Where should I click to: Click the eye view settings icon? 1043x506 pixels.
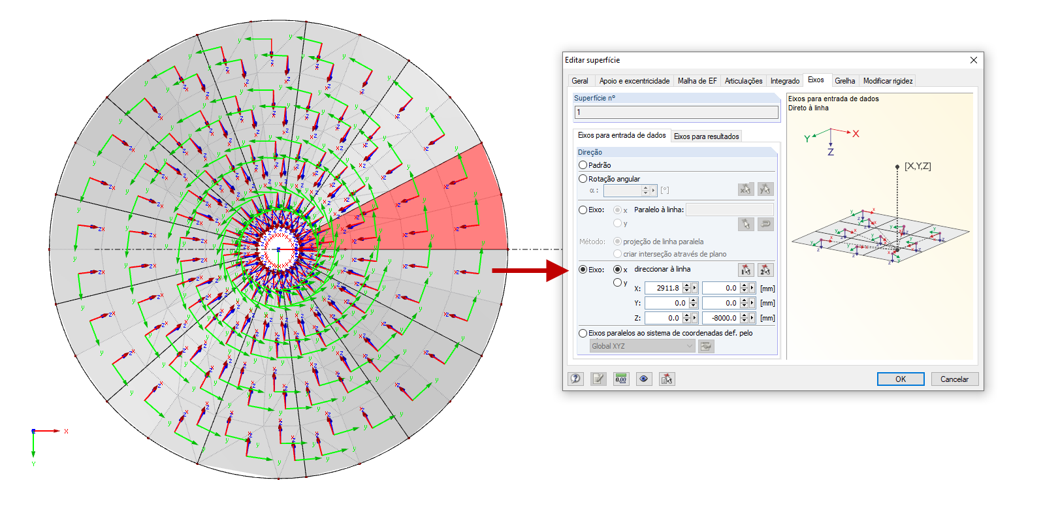coord(644,379)
